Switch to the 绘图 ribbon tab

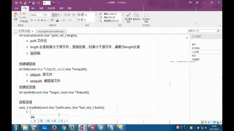pos(41,8)
